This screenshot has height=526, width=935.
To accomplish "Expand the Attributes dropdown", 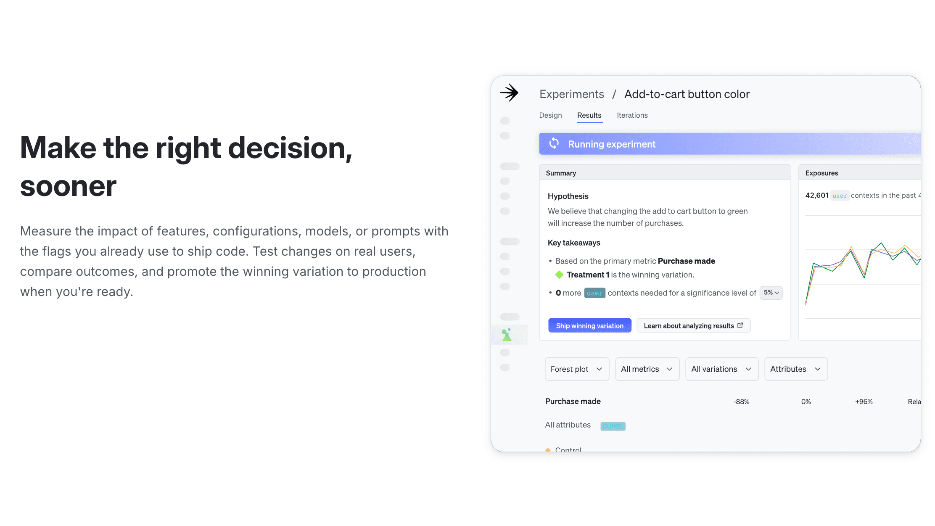I will [796, 369].
